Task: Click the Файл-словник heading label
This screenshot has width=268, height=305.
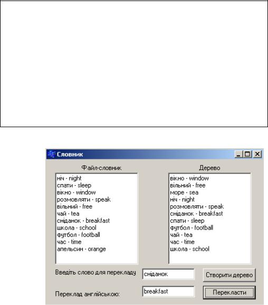Action: pyautogui.click(x=101, y=168)
